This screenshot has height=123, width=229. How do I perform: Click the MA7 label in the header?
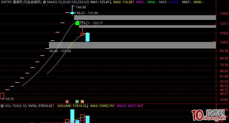(187, 2)
